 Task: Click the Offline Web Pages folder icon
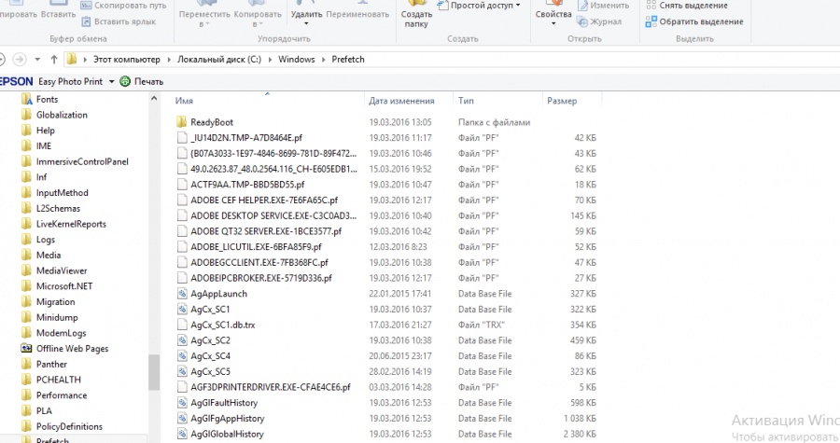point(26,348)
